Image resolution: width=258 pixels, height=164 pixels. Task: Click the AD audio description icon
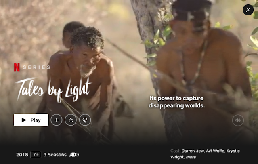pos(74,155)
